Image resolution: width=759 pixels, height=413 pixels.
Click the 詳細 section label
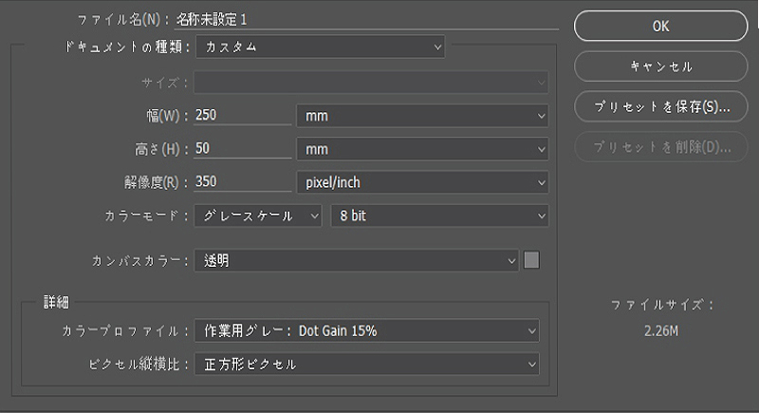click(x=57, y=303)
